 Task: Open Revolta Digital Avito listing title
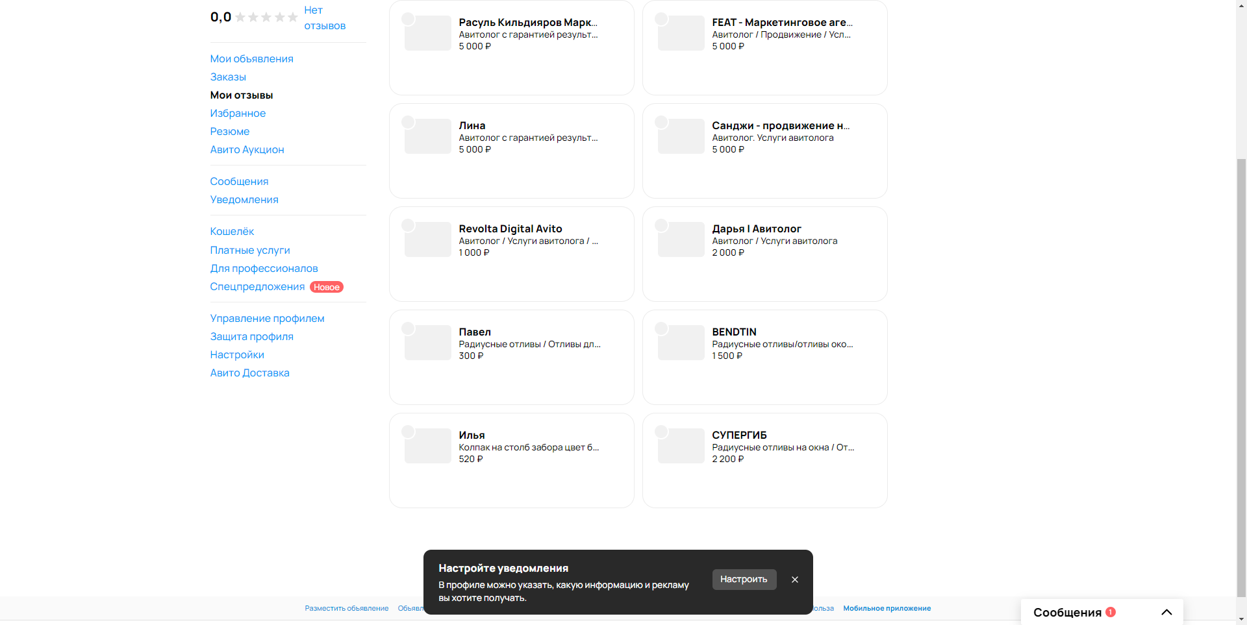pos(510,228)
